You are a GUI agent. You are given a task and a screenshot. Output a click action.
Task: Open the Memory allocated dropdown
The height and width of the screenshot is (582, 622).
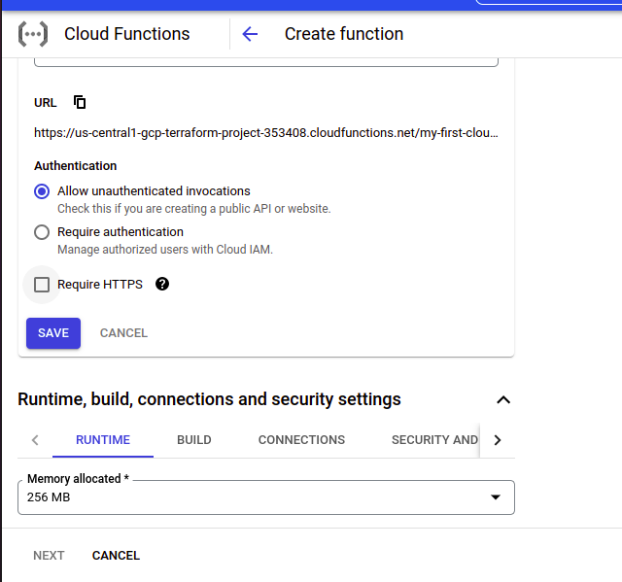[x=266, y=497]
